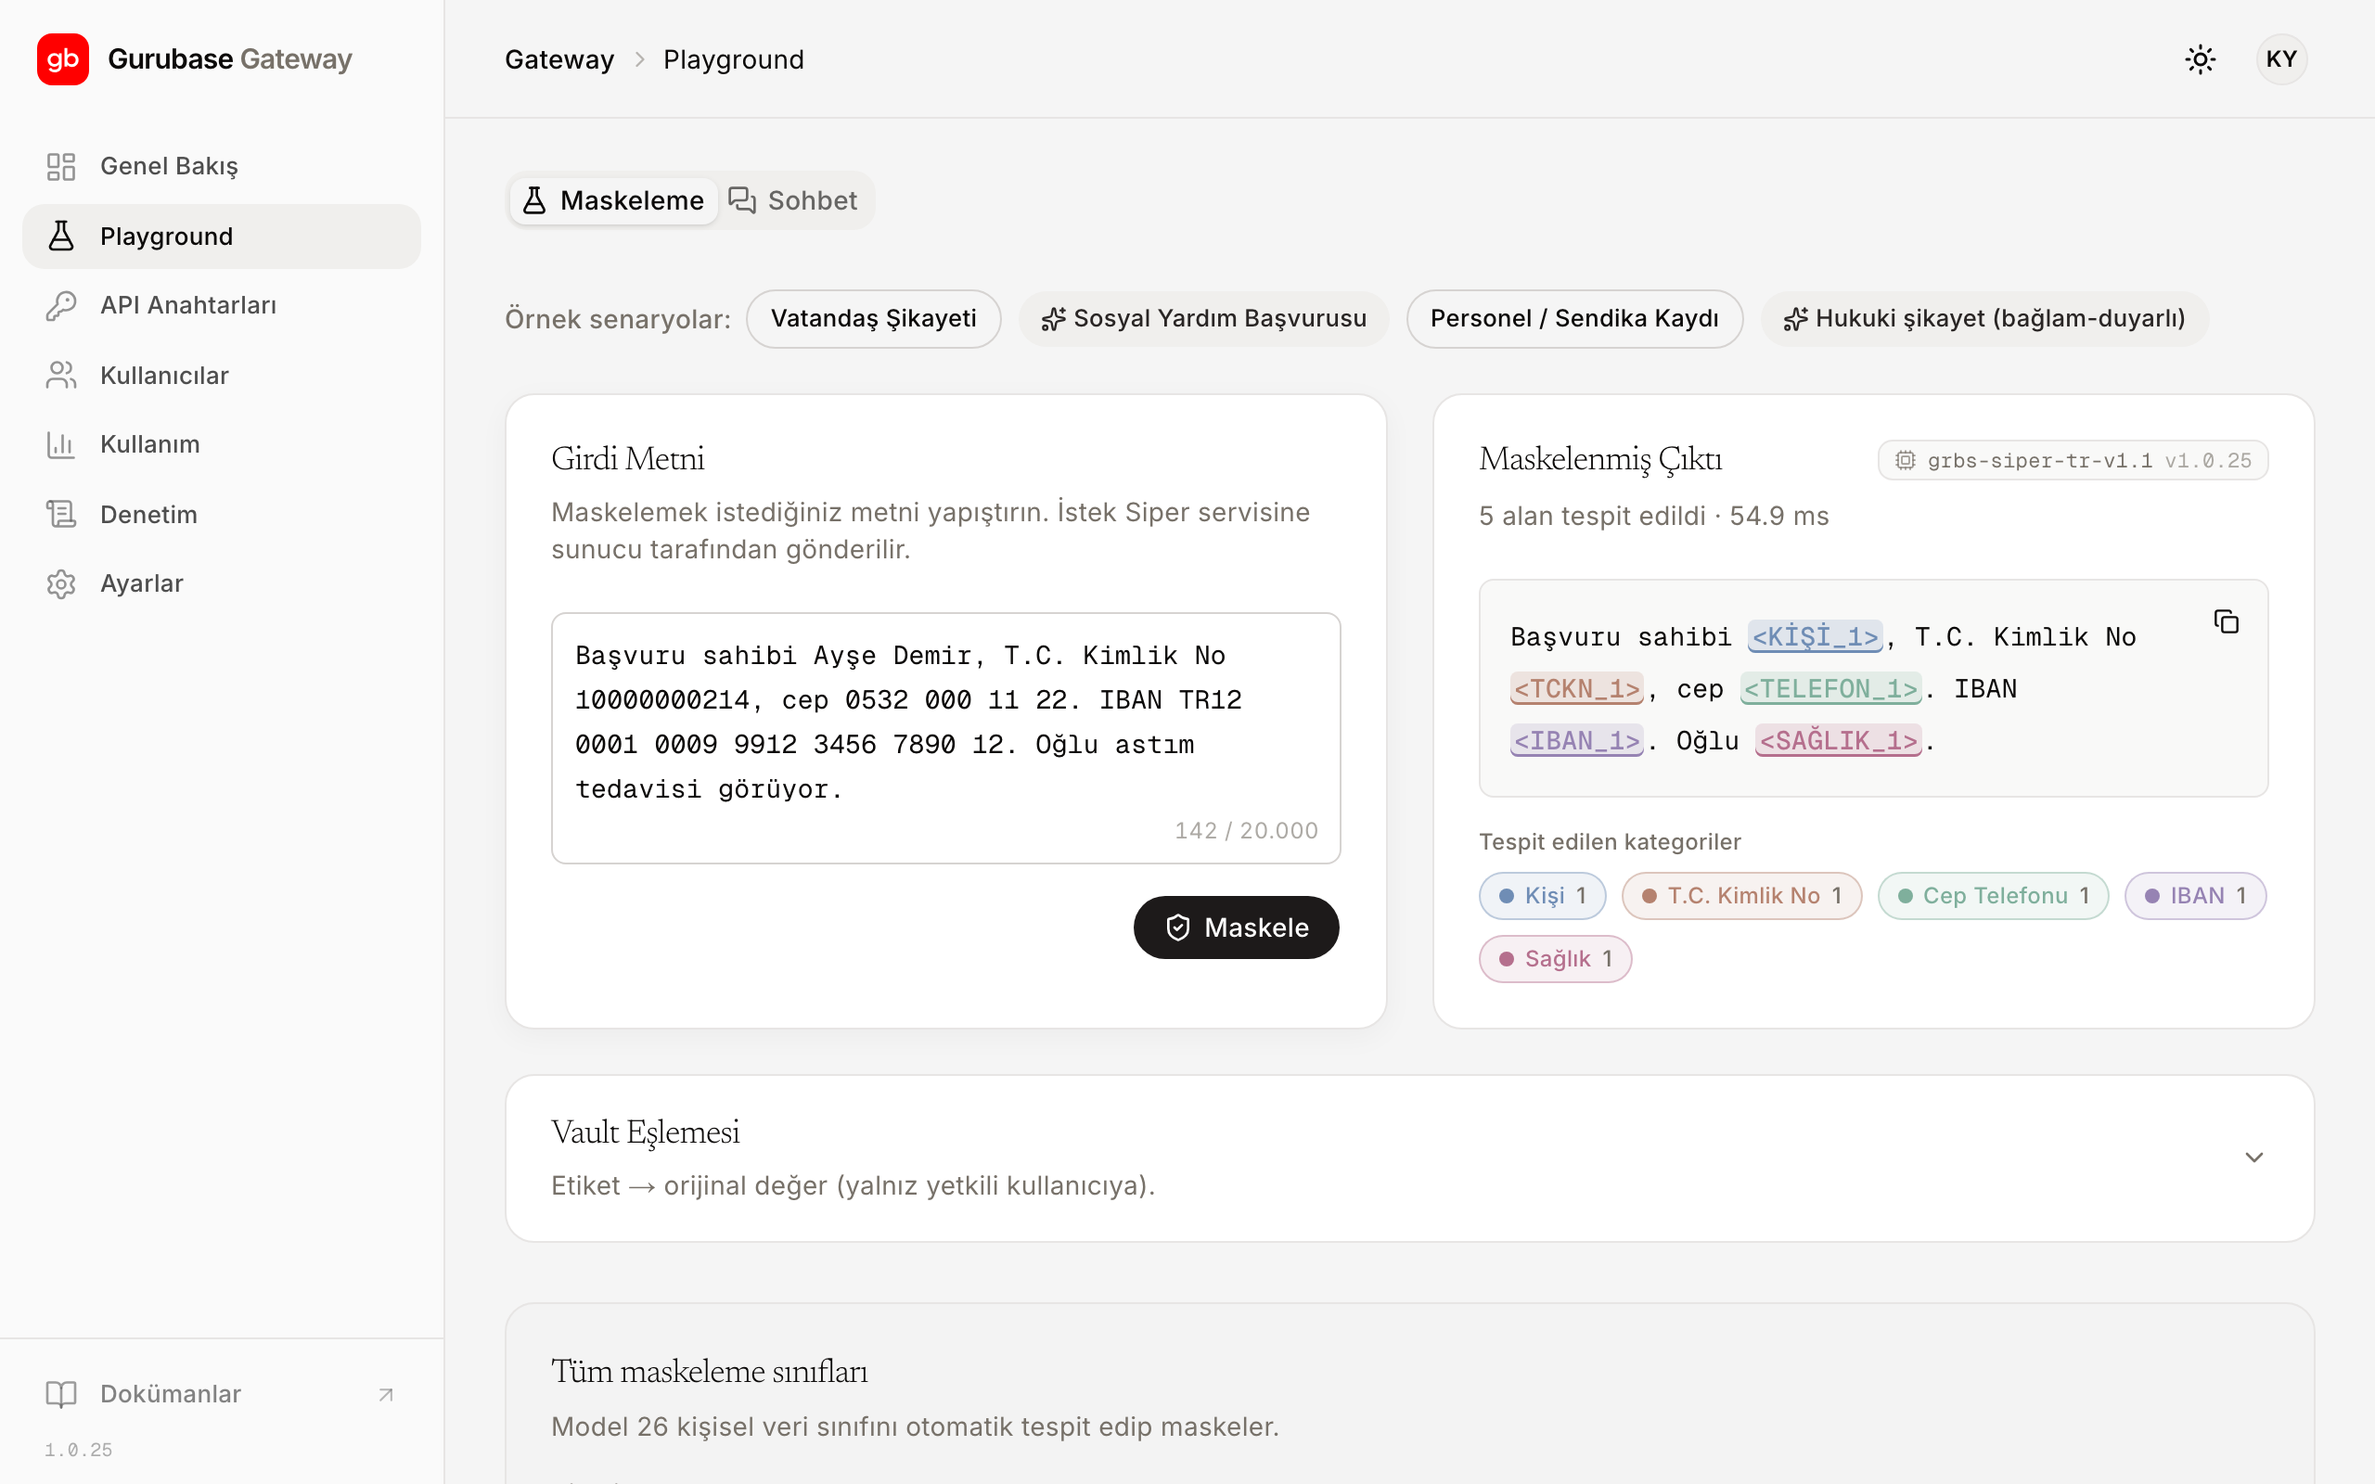The height and width of the screenshot is (1484, 2375).
Task: Click the flask icon in Maskeleme tab
Action: [x=533, y=201]
